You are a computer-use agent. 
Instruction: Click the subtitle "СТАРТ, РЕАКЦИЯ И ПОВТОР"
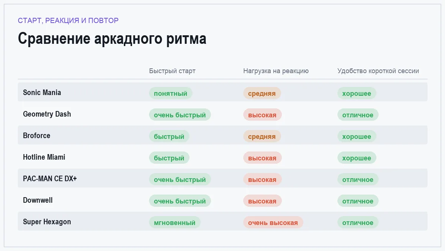[x=68, y=20]
